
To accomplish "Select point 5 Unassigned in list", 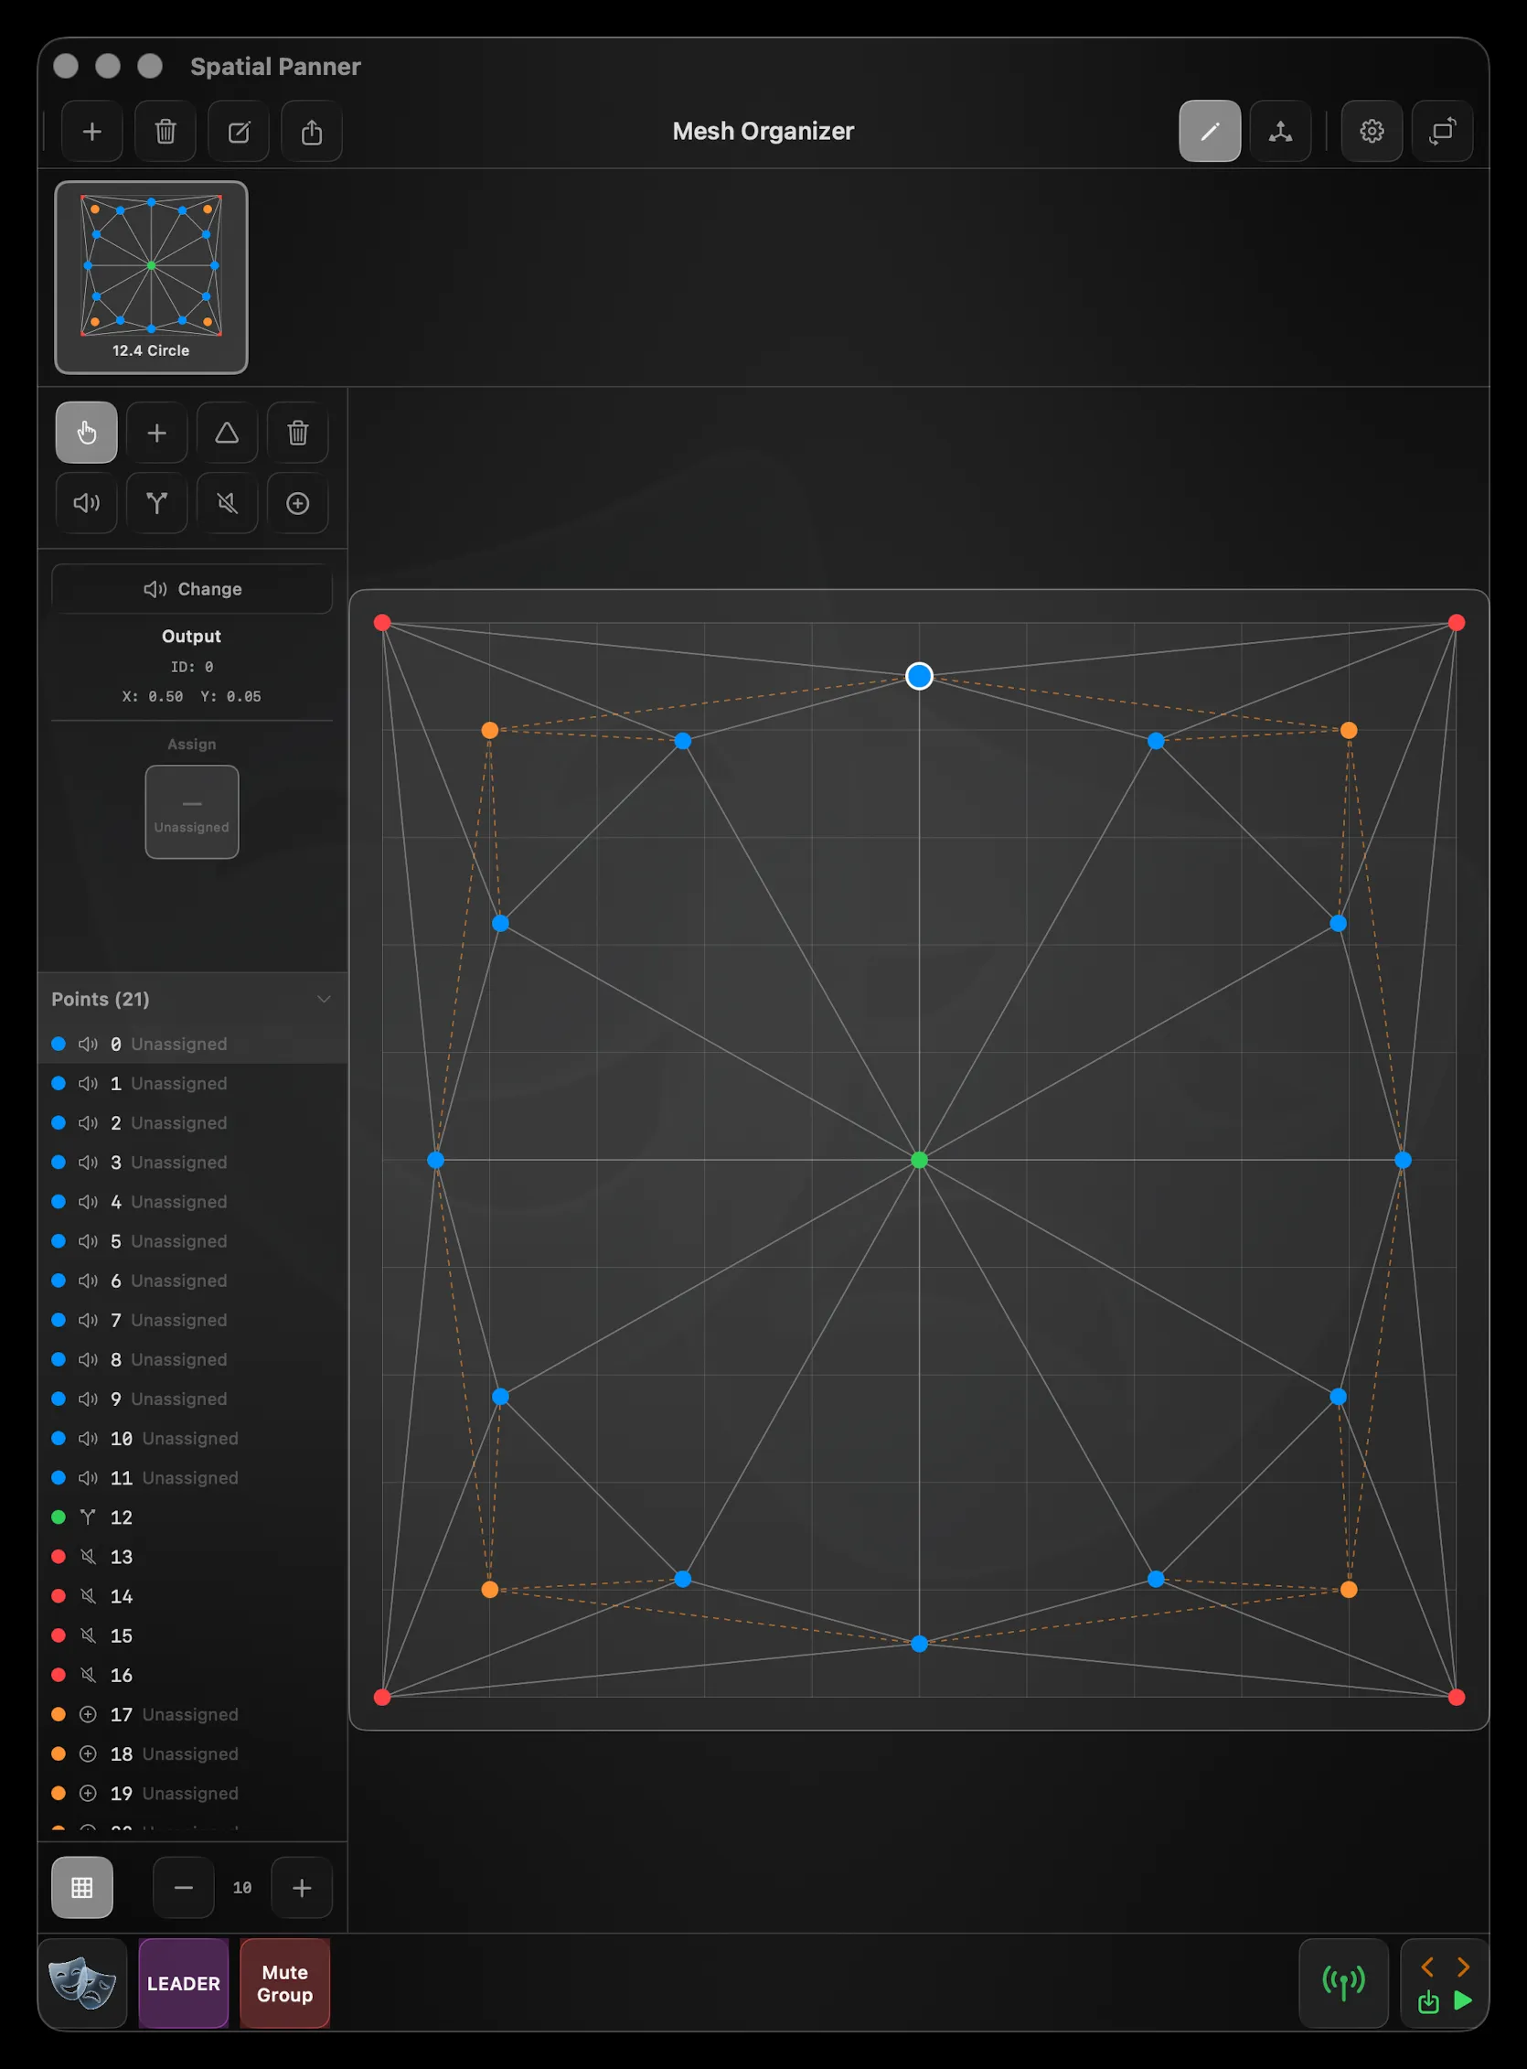I will click(192, 1241).
